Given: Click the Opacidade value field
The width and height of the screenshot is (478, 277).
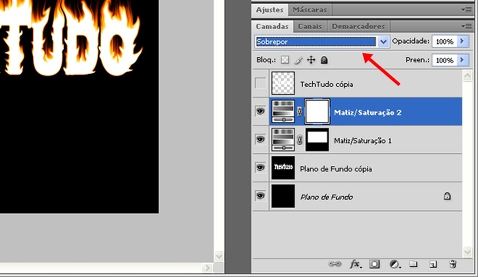Looking at the screenshot, I should [x=444, y=41].
